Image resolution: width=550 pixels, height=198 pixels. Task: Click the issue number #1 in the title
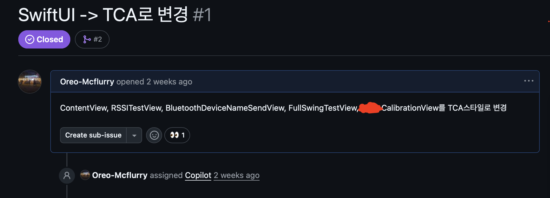[x=202, y=15]
